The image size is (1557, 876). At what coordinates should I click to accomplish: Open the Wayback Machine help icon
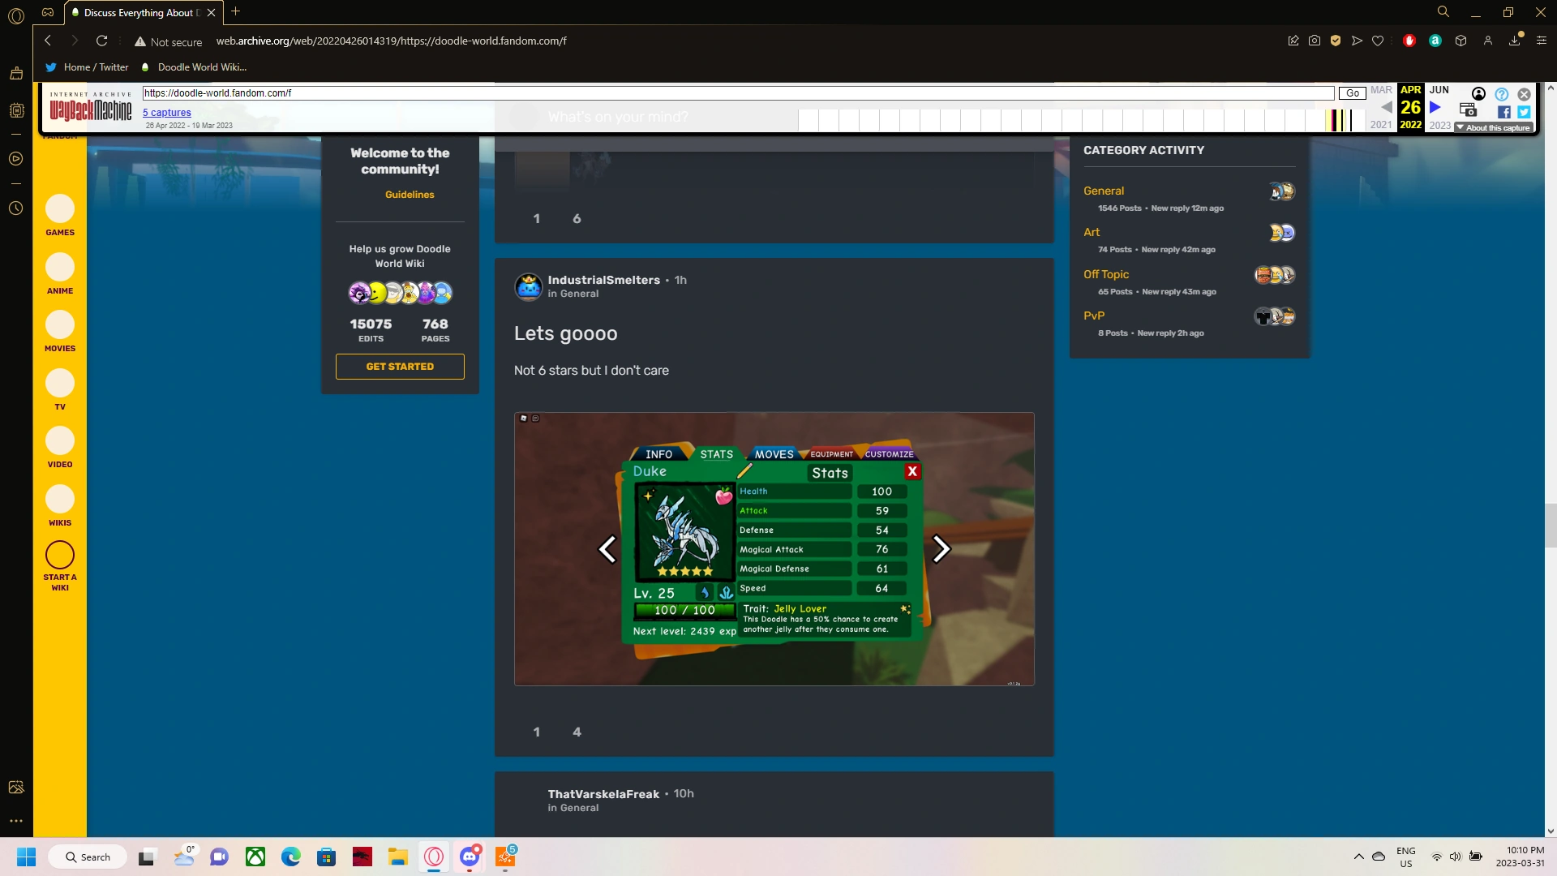(1501, 94)
